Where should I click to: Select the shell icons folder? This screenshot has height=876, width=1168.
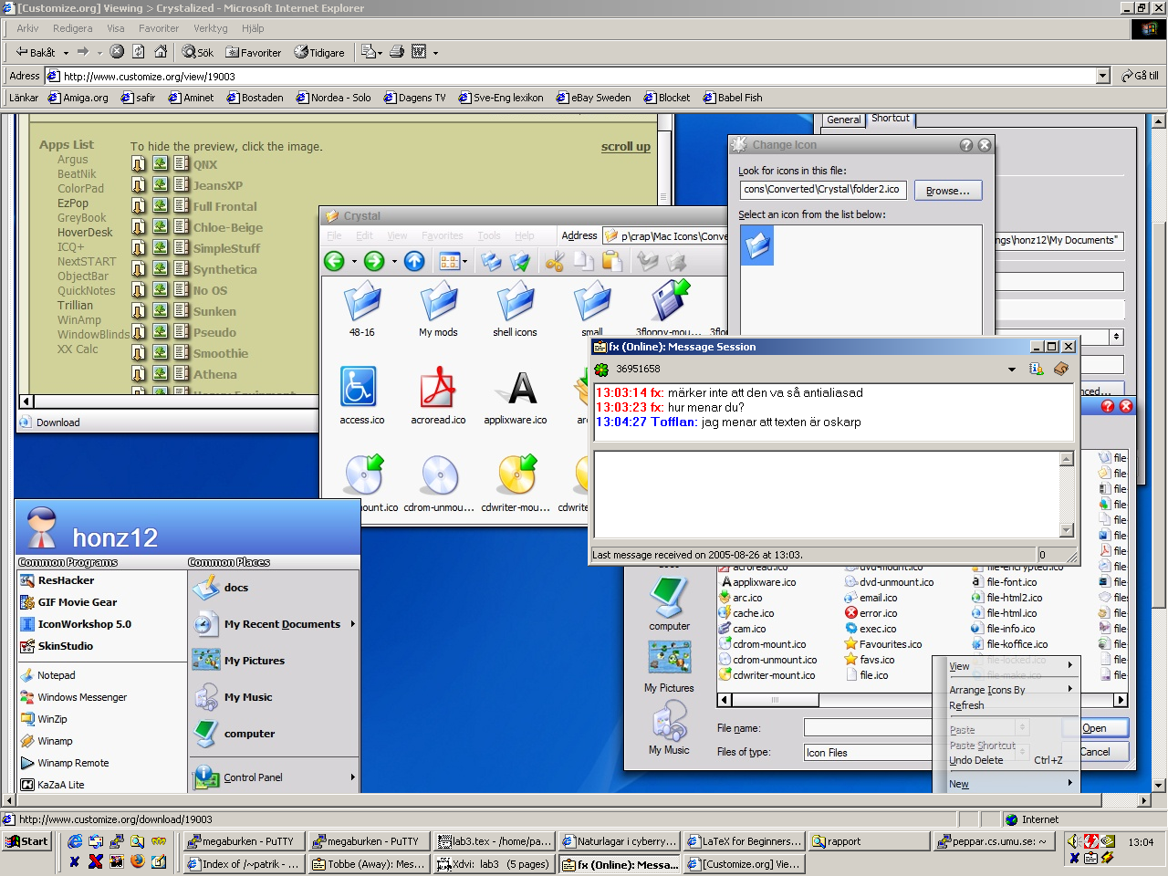point(515,308)
